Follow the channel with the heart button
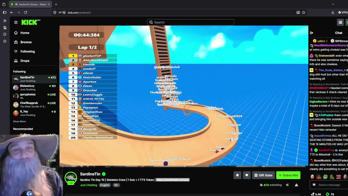Viewport: 348px width, 196px height. coord(247,175)
